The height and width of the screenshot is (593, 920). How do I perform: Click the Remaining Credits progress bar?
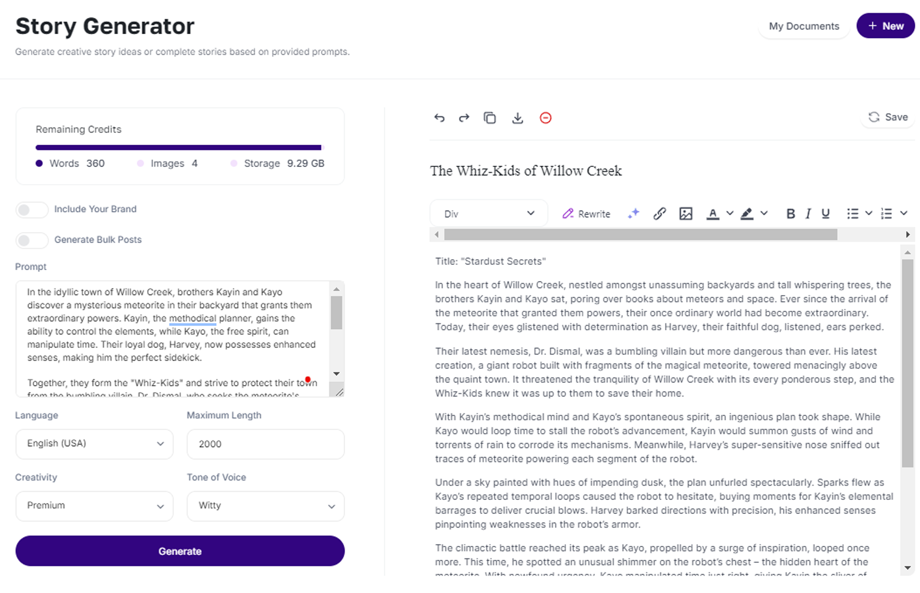tap(179, 147)
